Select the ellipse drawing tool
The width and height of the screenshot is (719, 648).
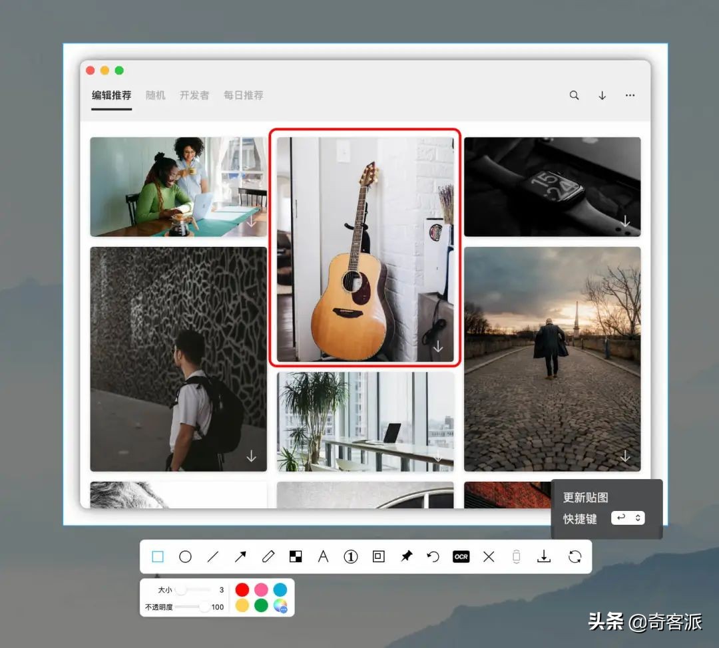point(186,556)
